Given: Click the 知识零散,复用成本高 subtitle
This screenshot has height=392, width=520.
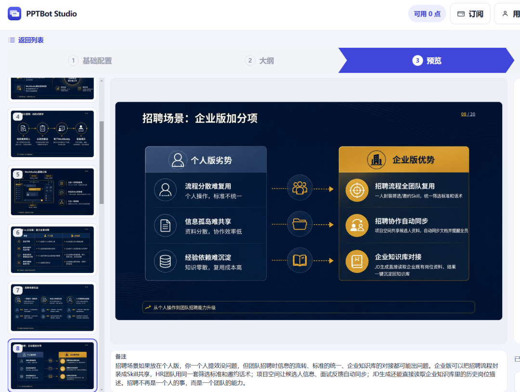Looking at the screenshot, I should tap(213, 268).
